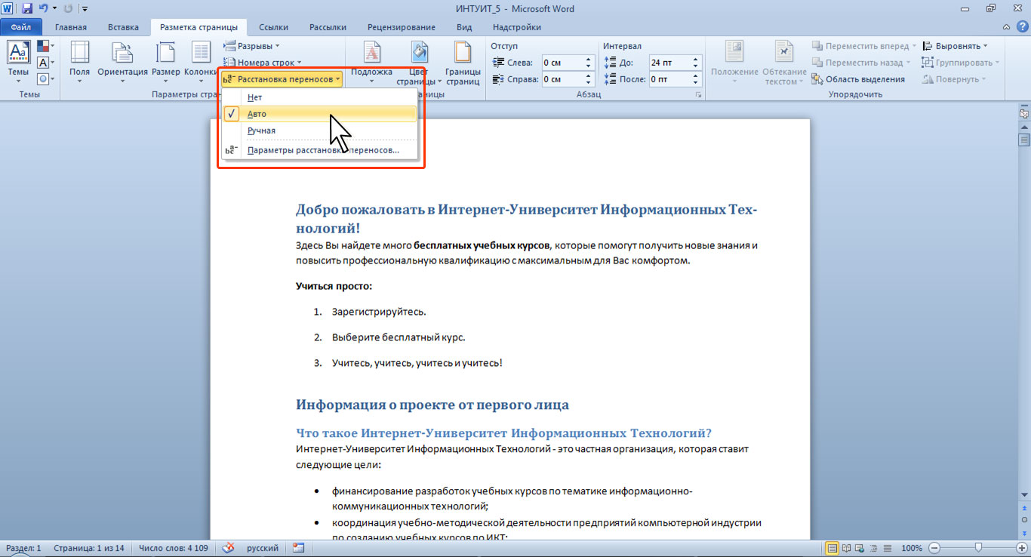
Task: Switch to the Рассылки ribbon tab
Action: [x=328, y=27]
